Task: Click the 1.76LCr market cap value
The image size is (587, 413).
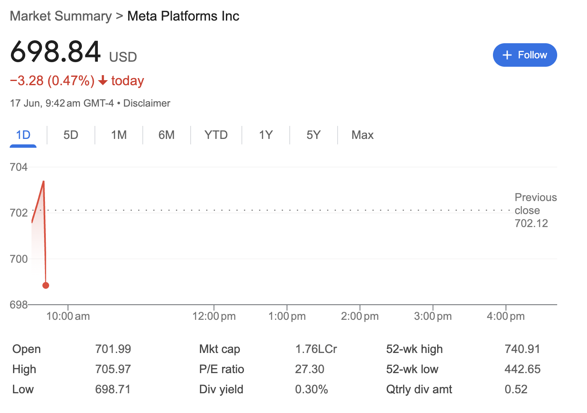Action: 316,349
